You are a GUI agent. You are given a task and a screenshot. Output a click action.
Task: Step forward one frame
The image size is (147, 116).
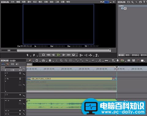[64, 55]
